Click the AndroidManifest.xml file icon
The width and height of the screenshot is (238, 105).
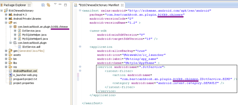(10, 71)
